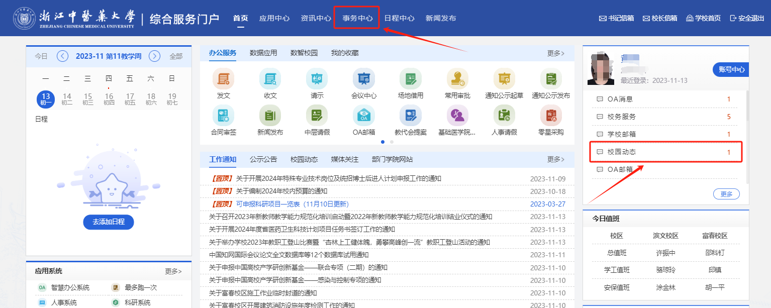Open the 合同审签 contract review icon
771x308 pixels.
click(223, 116)
